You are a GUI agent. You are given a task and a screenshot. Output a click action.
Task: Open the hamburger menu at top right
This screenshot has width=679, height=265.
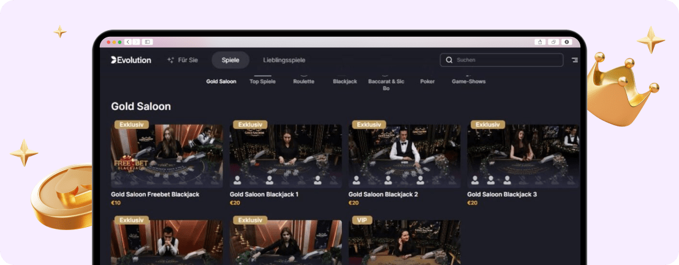(574, 60)
